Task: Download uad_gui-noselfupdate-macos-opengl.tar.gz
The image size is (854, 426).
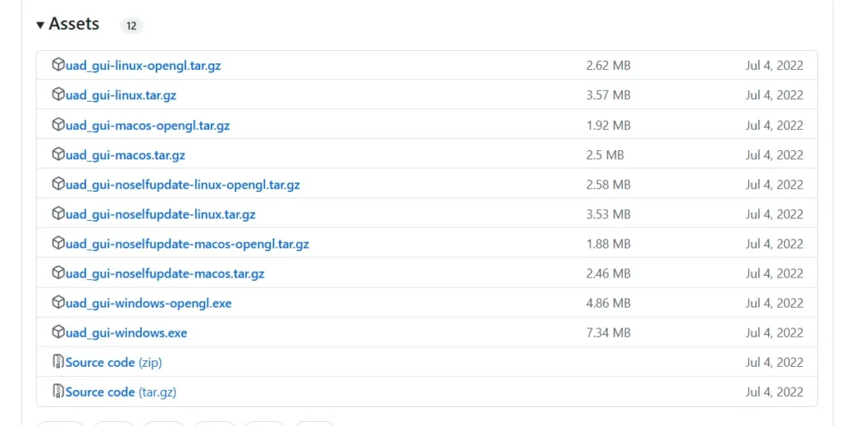Action: point(188,243)
